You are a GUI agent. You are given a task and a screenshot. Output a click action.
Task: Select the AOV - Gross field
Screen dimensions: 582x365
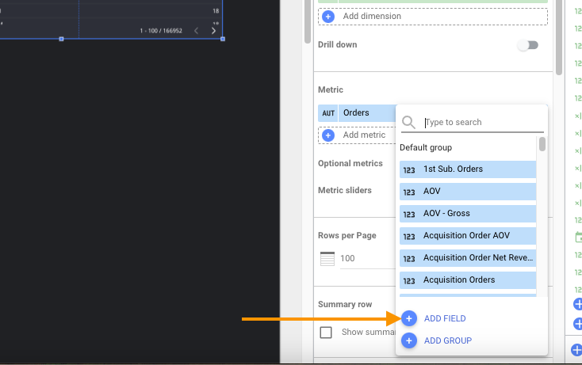coord(468,214)
